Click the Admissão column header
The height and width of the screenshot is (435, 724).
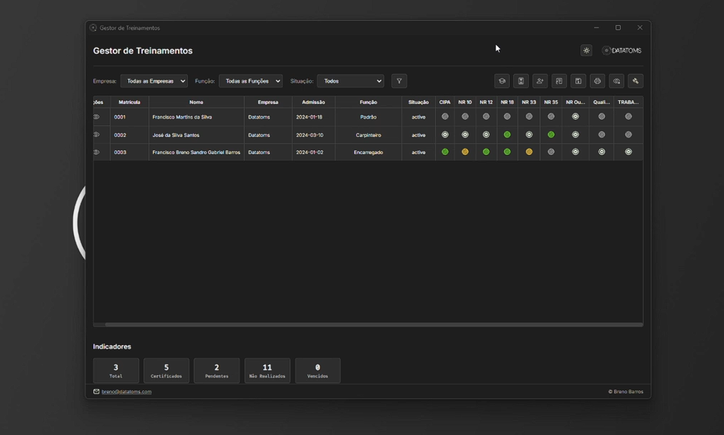coord(313,102)
